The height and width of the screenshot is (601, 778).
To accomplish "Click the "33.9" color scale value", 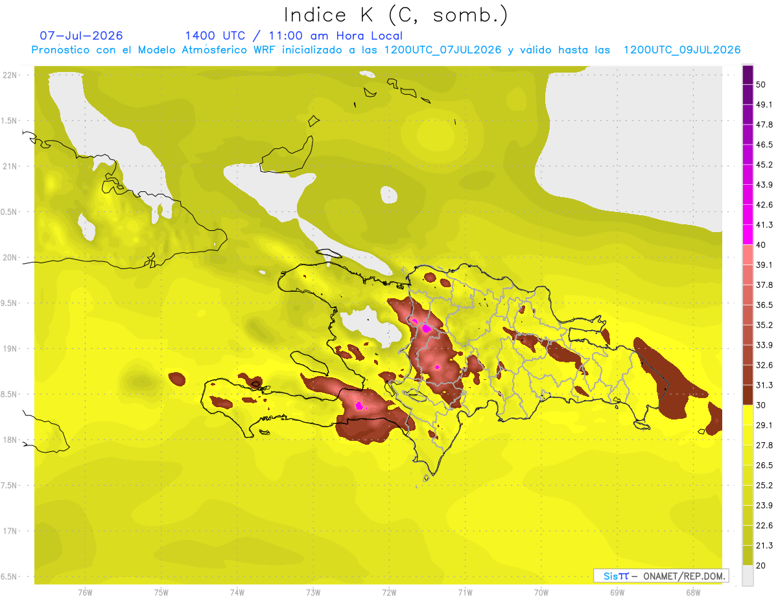I will (764, 345).
